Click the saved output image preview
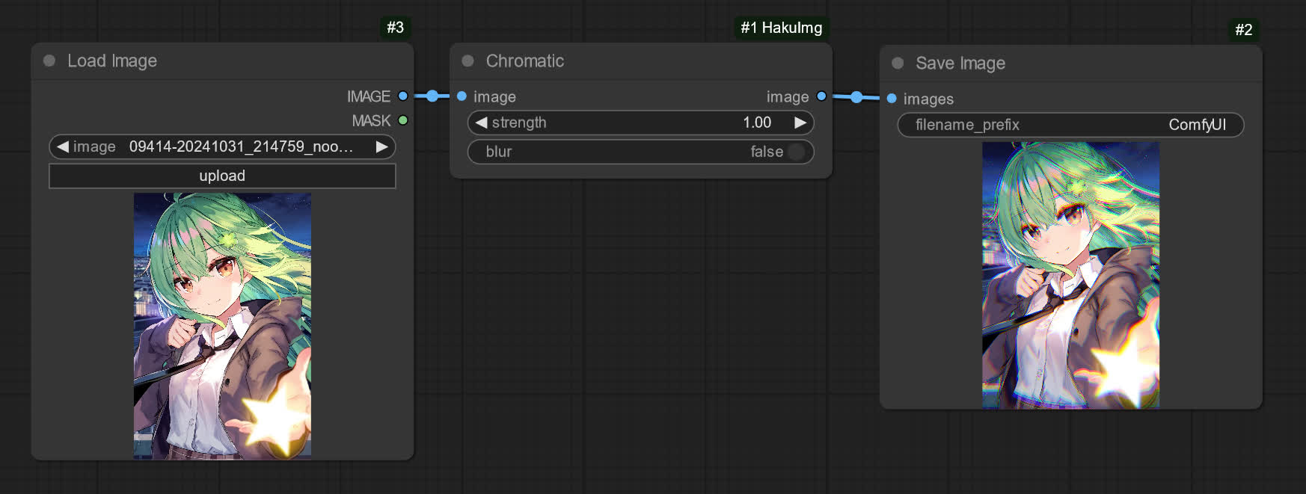Screen dimensions: 1306x494 tap(1070, 275)
